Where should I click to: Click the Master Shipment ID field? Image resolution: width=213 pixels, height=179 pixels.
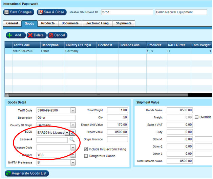click(x=127, y=12)
